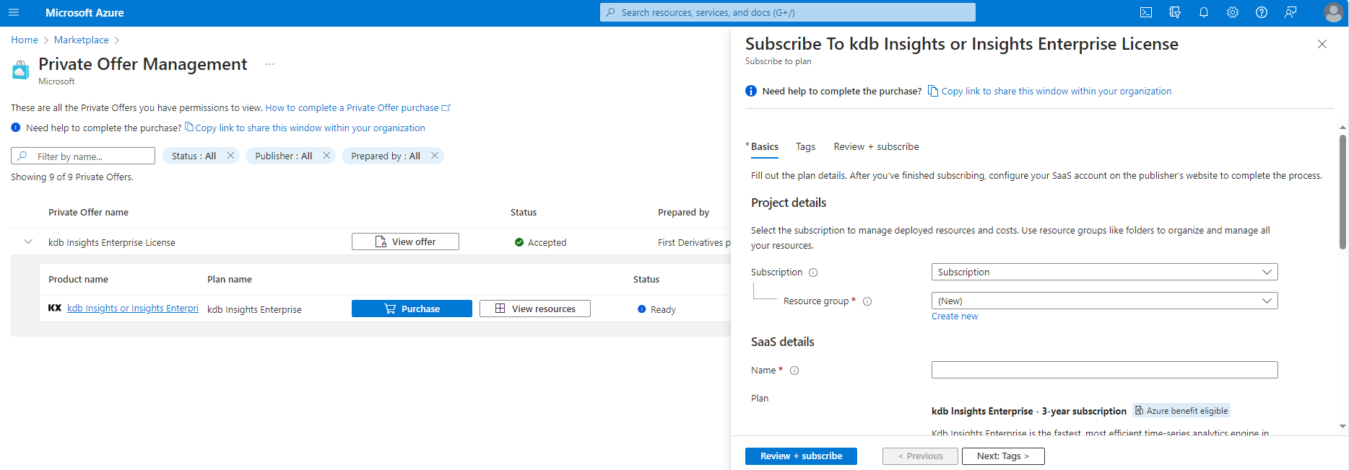Open portal settings gear
The height and width of the screenshot is (470, 1349).
pyautogui.click(x=1233, y=12)
